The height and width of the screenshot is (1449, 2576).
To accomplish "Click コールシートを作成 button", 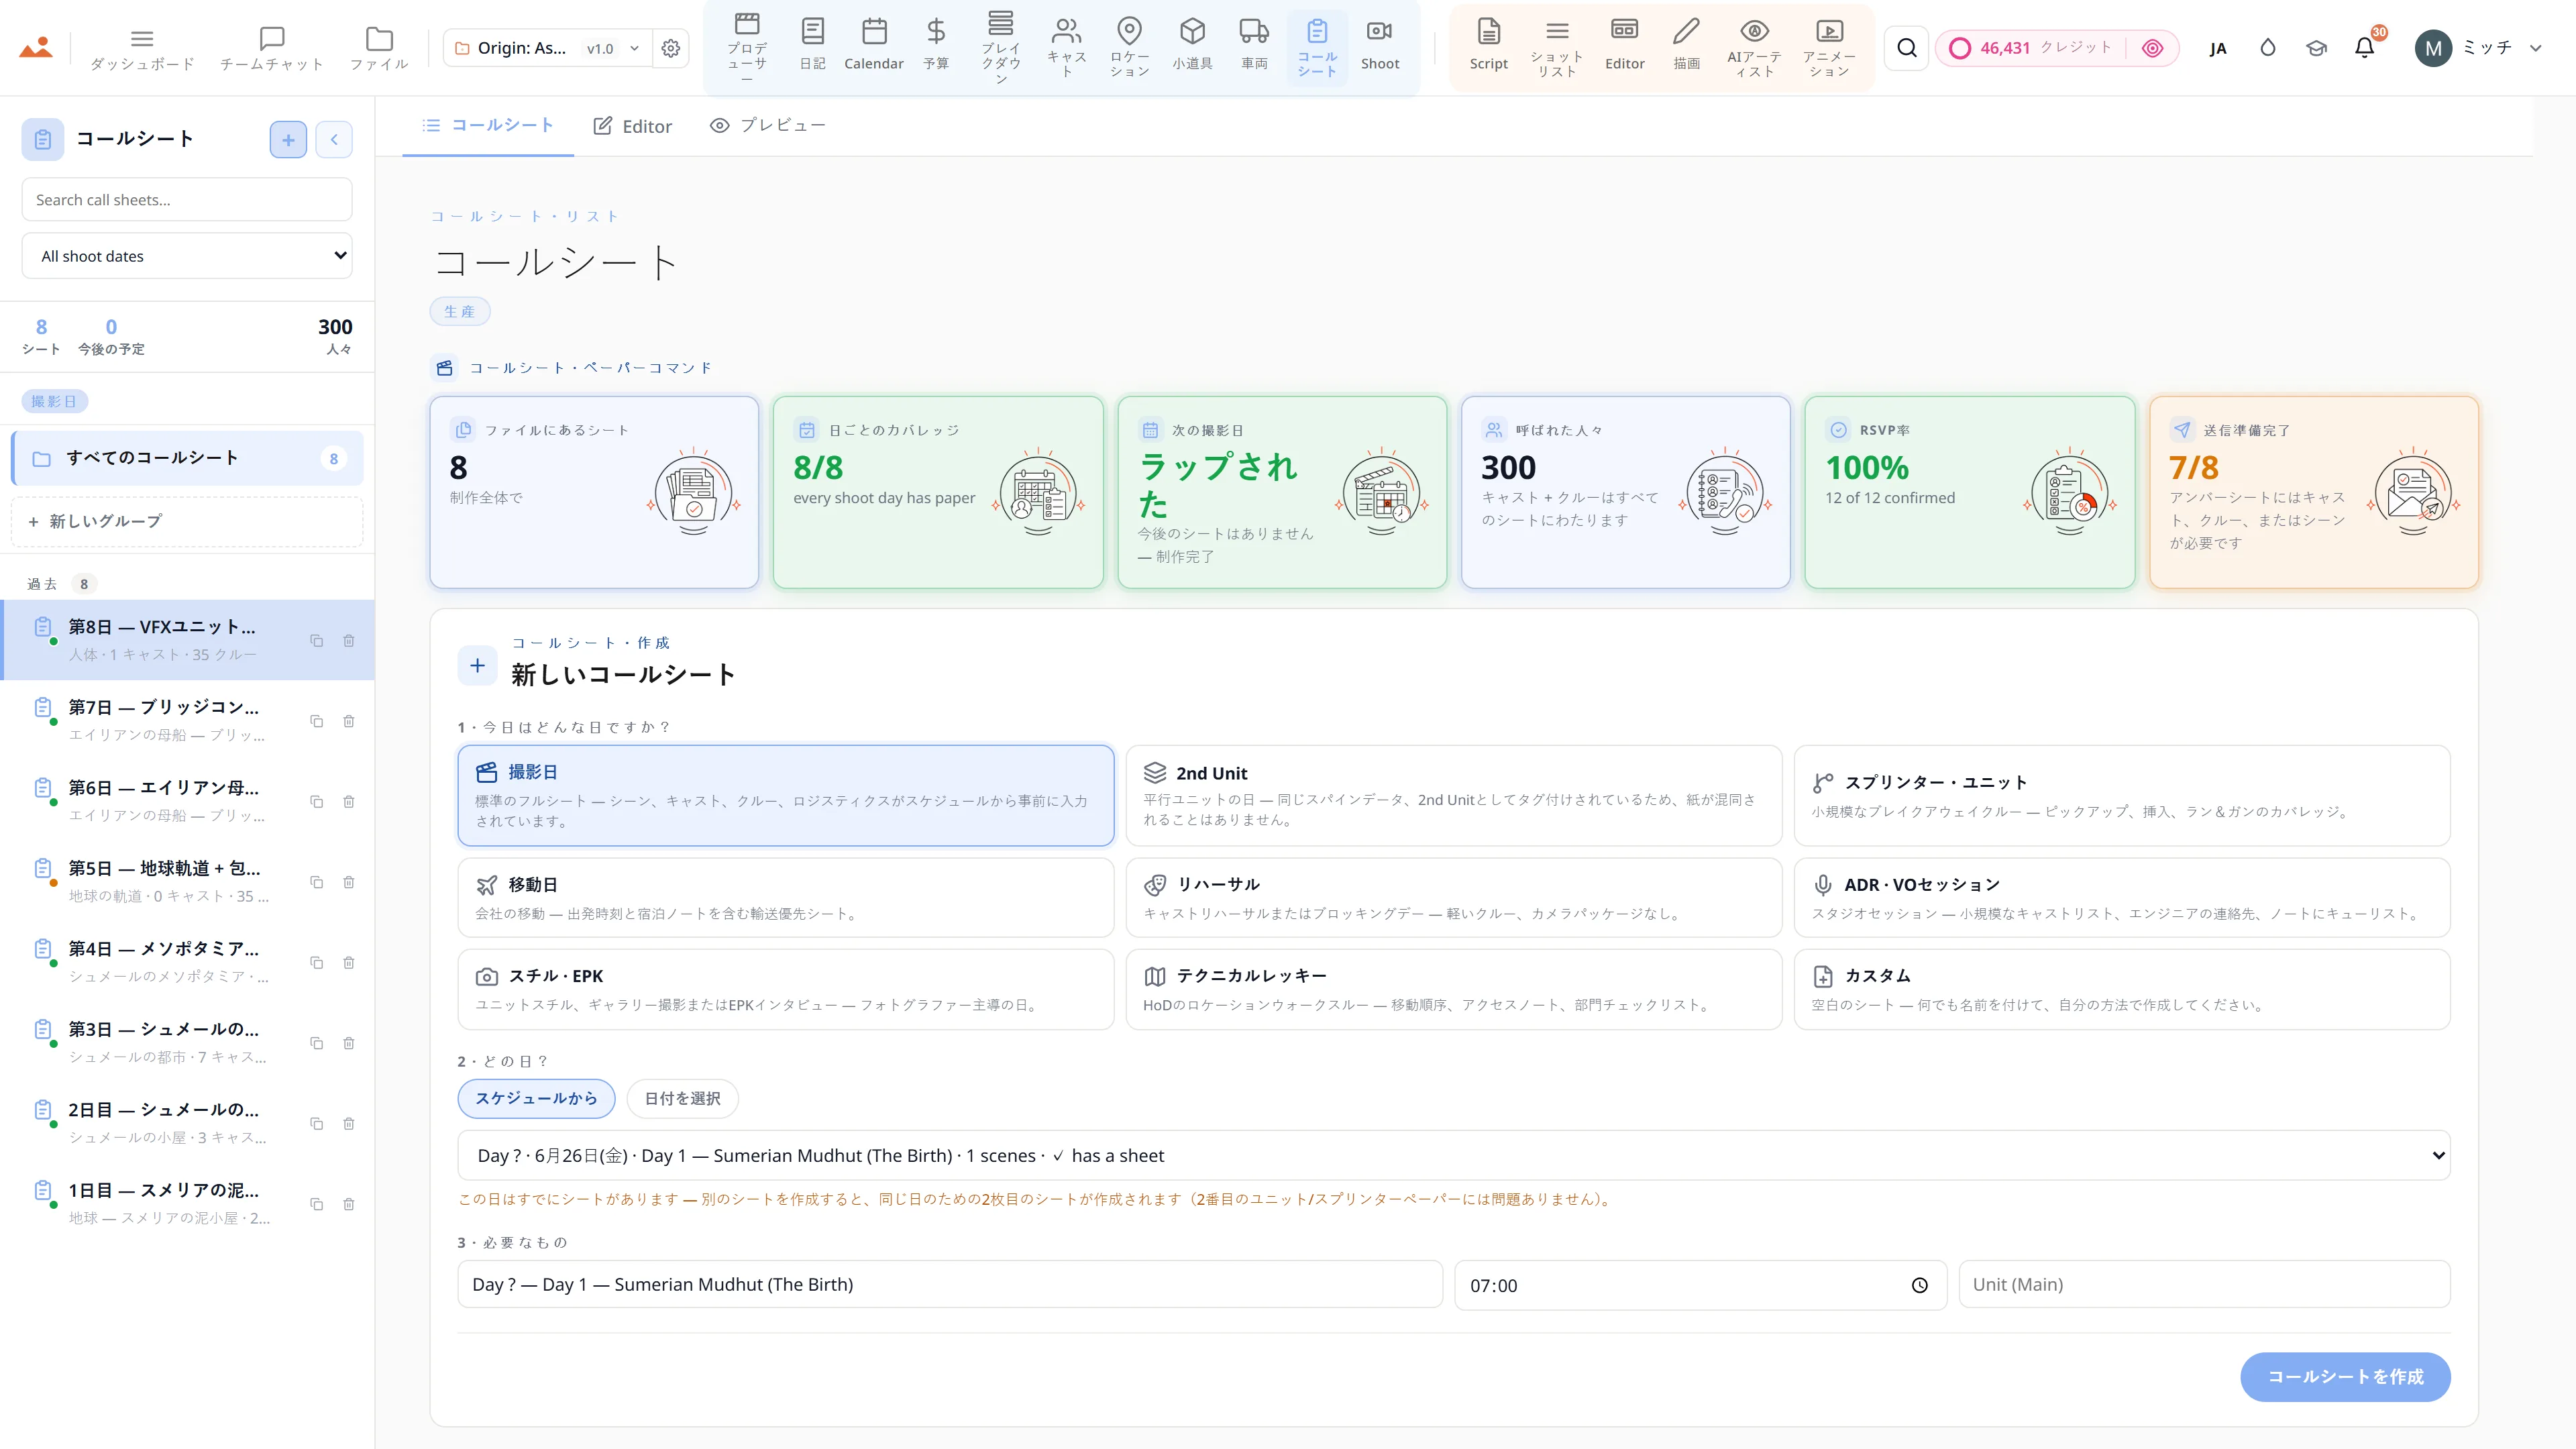I will point(2345,1376).
